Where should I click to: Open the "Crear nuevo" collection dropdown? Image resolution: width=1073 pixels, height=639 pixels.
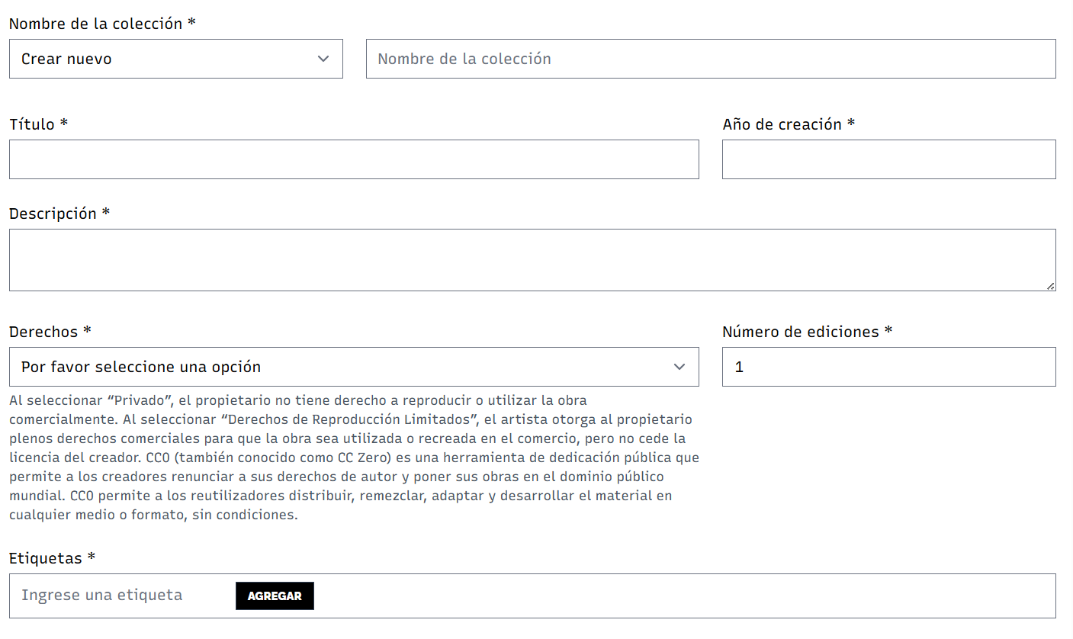pos(175,59)
